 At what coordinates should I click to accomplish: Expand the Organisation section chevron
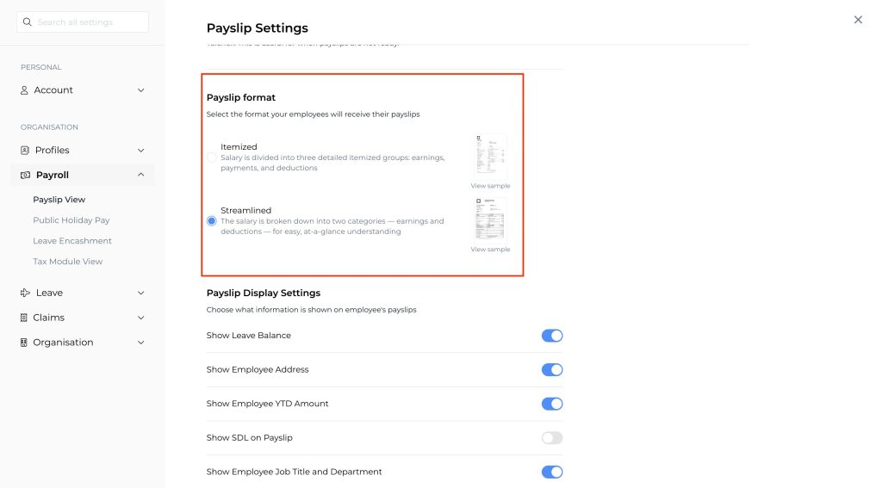[x=141, y=343]
